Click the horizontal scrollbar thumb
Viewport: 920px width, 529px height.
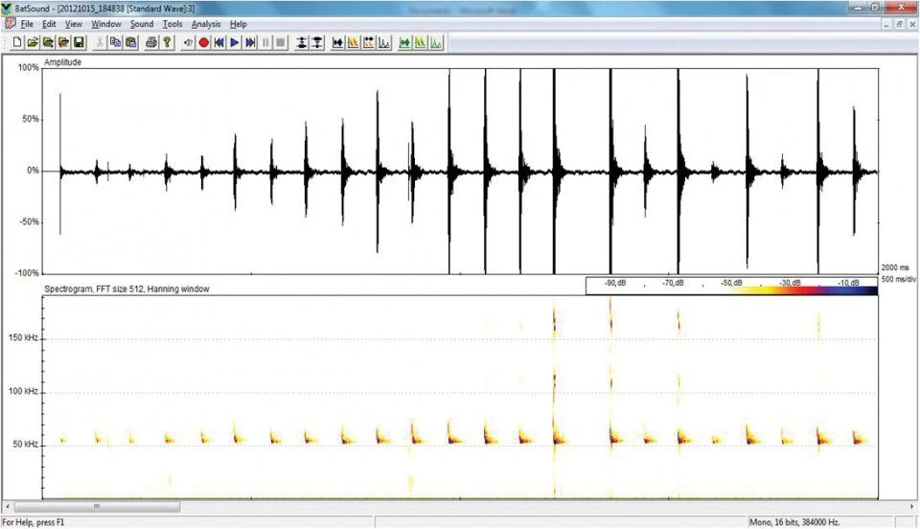tap(97, 506)
